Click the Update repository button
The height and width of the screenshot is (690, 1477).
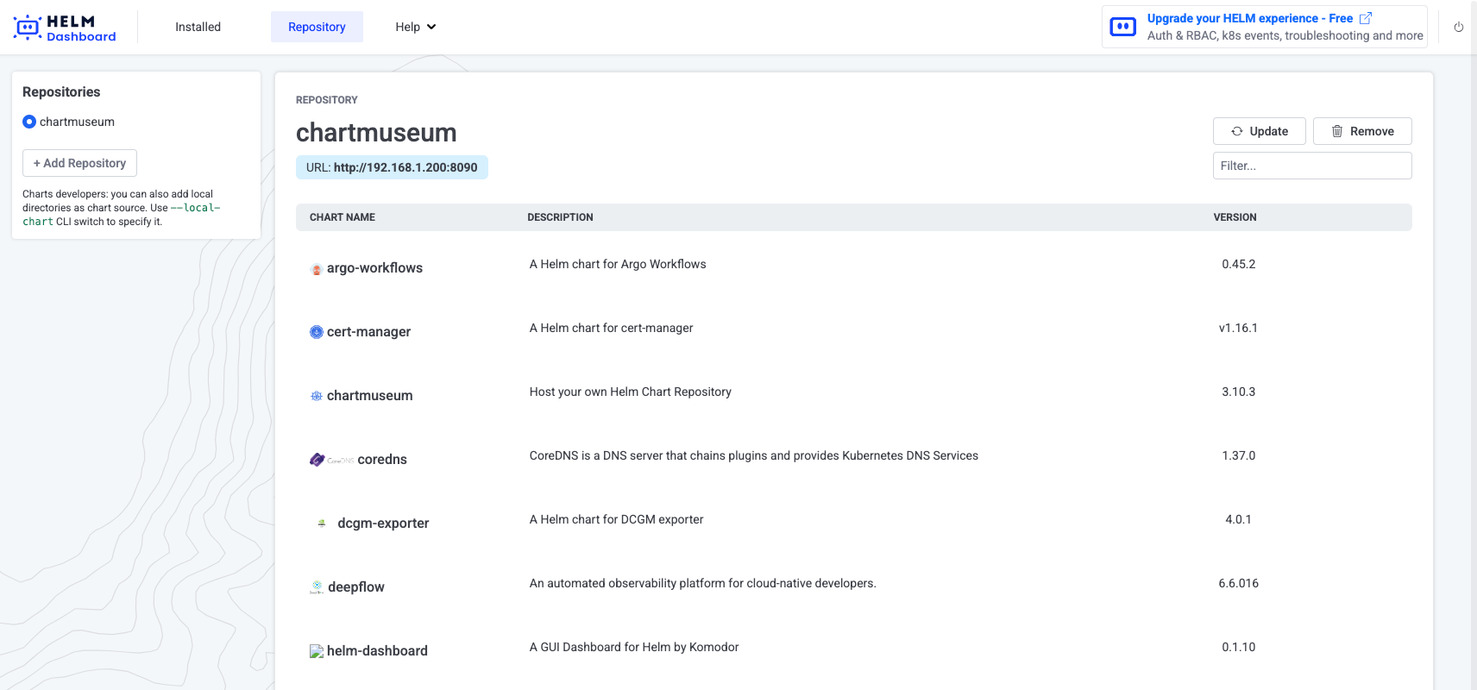pos(1259,131)
